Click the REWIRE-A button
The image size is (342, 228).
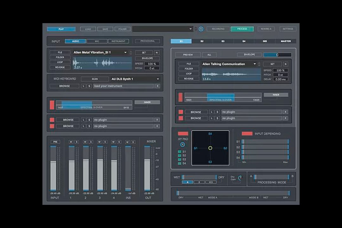[x=266, y=29]
